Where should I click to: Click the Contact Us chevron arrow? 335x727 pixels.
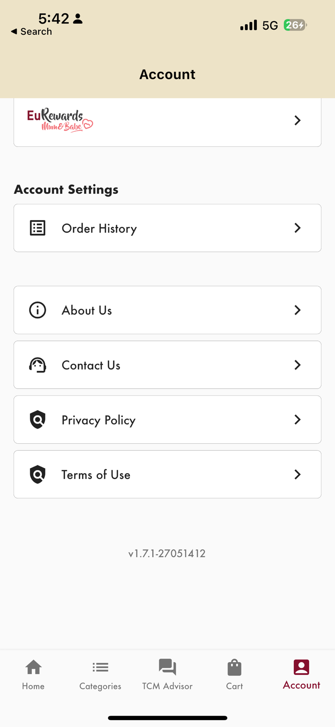[x=298, y=365]
